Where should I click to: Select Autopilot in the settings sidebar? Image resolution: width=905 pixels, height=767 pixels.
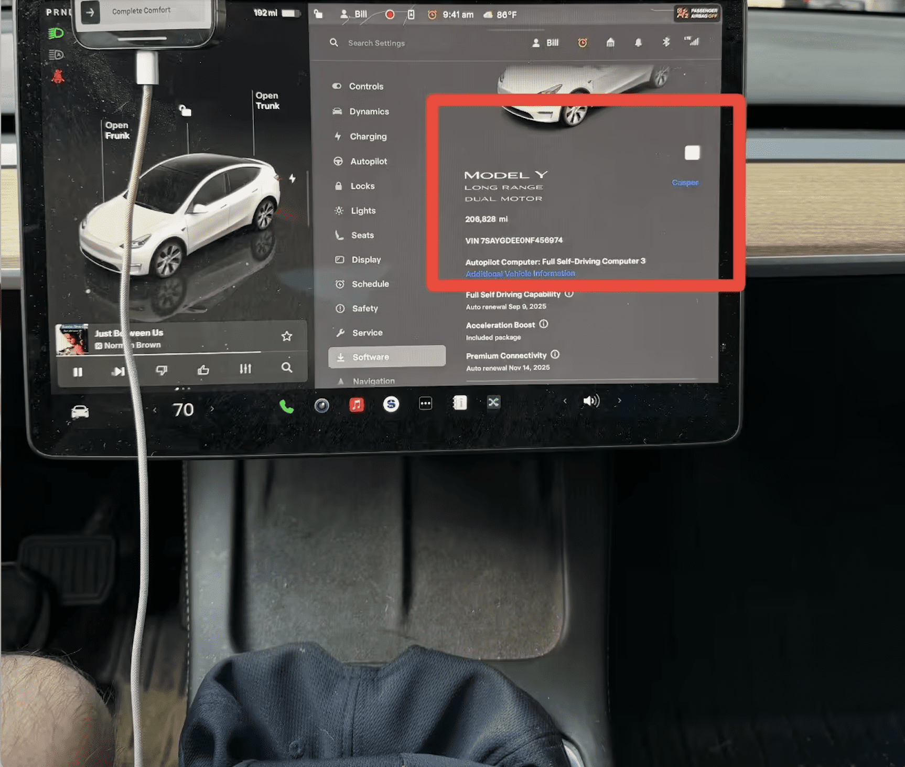[361, 161]
